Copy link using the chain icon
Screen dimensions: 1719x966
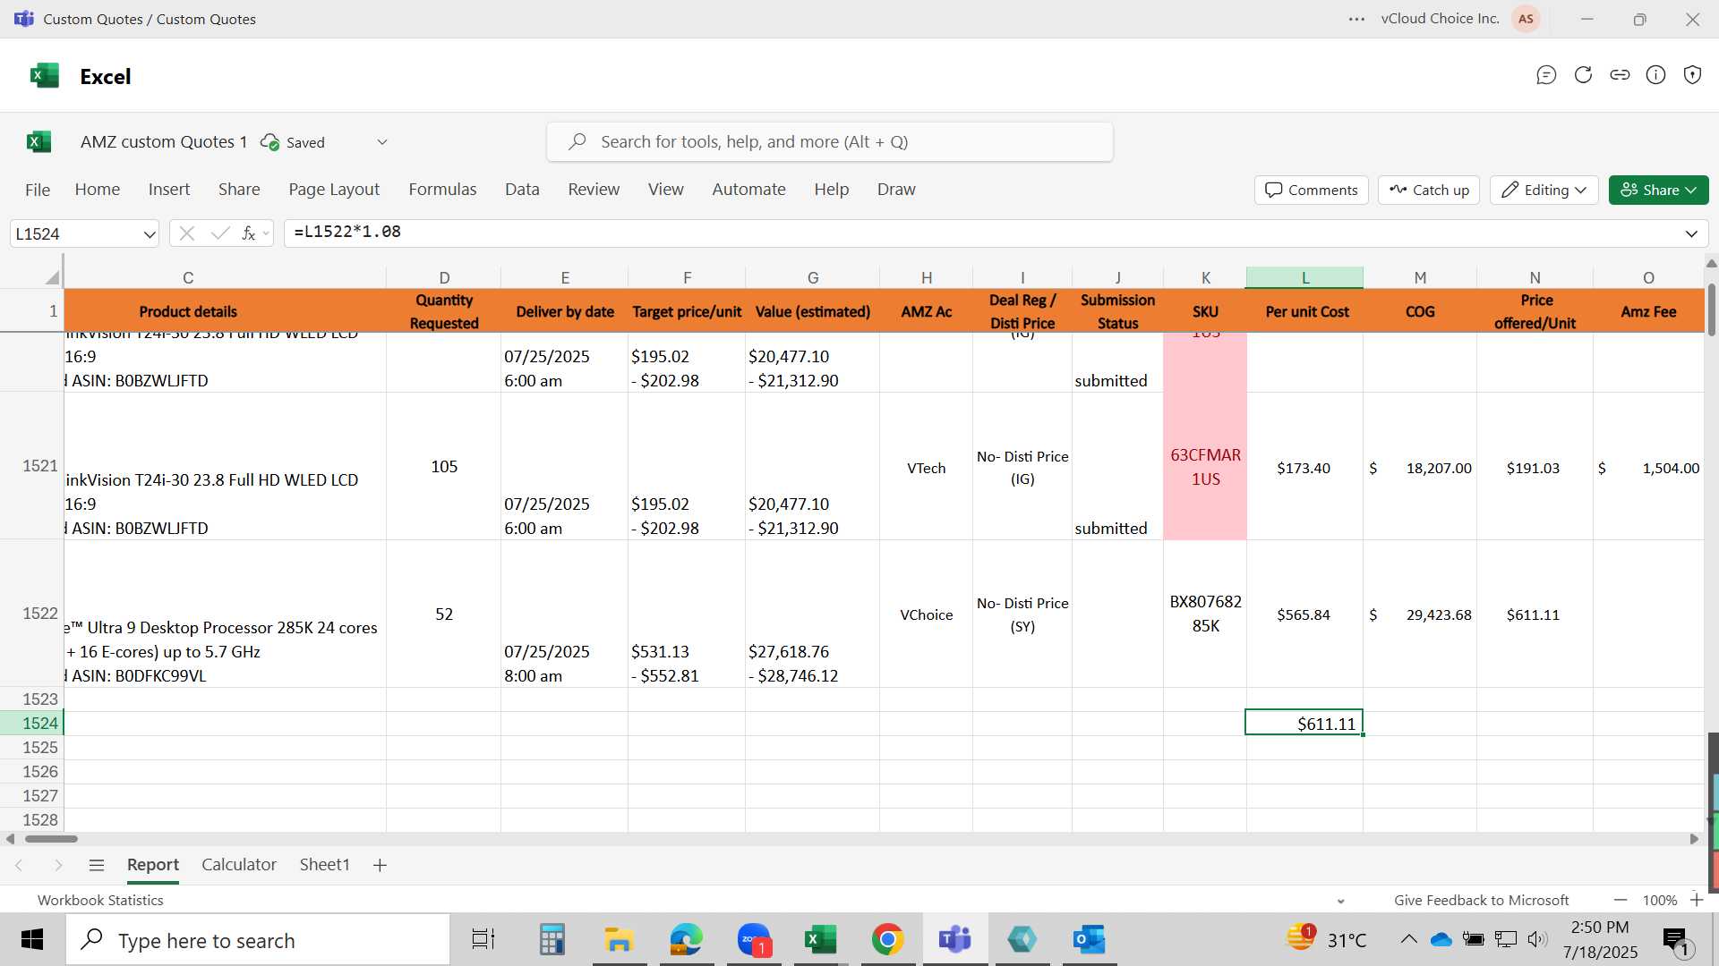tap(1620, 75)
